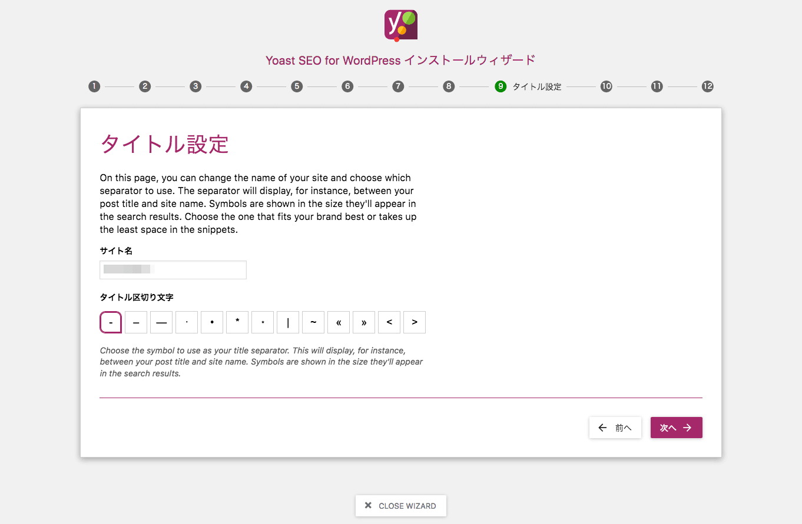This screenshot has height=524, width=802.
Task: Select the em dash separator option
Action: pyautogui.click(x=161, y=322)
